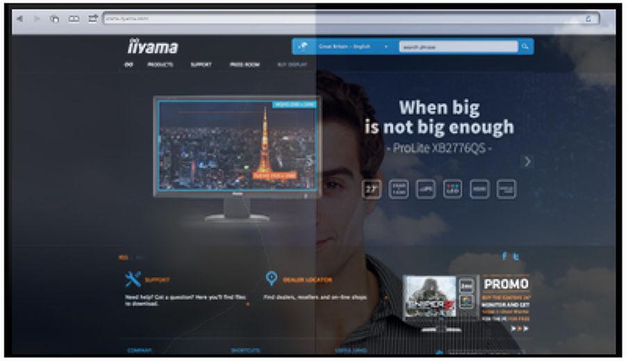Go to next banner slide arrow

click(x=527, y=161)
